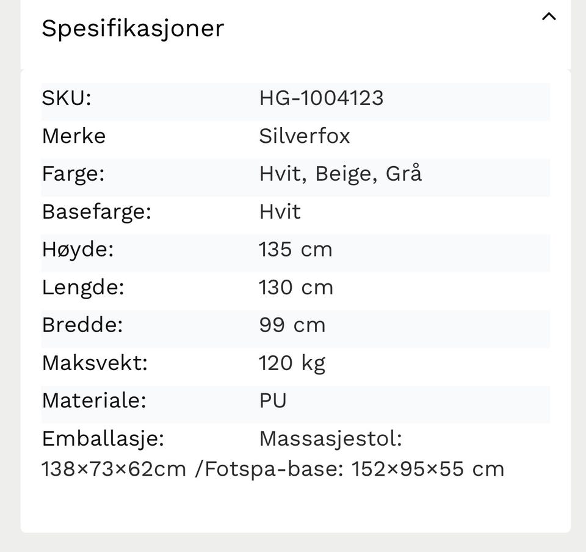Click the Farge label
This screenshot has width=586, height=552.
click(73, 175)
